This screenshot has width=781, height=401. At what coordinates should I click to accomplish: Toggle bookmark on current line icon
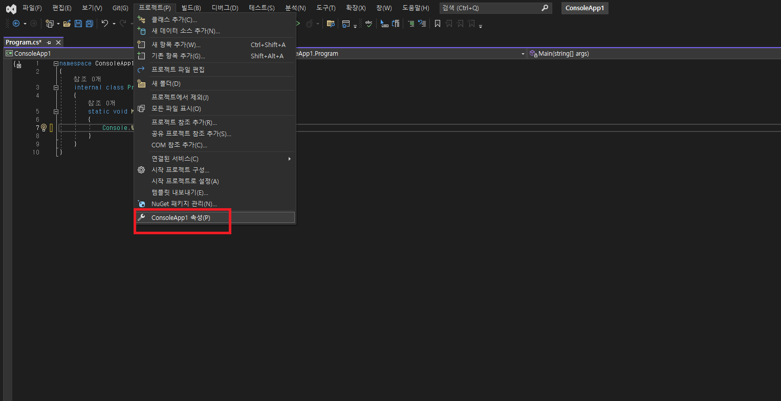coord(438,24)
